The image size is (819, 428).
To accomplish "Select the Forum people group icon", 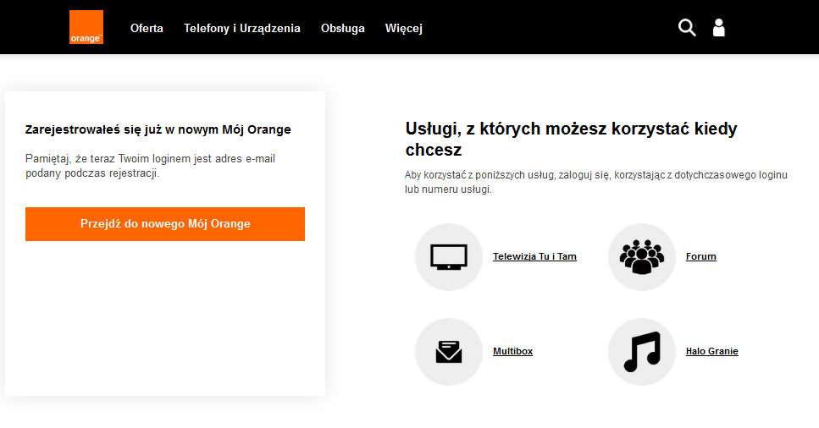I will click(641, 256).
